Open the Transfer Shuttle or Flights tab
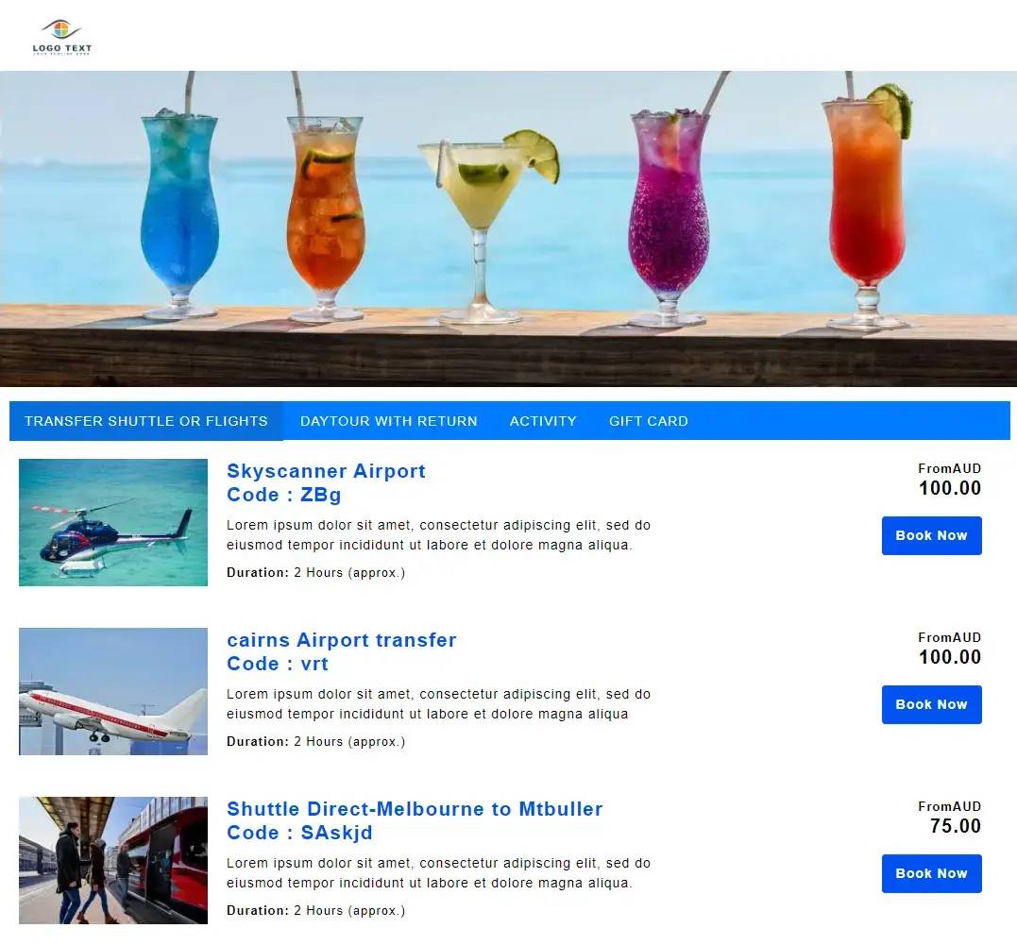The image size is (1017, 945). click(146, 421)
